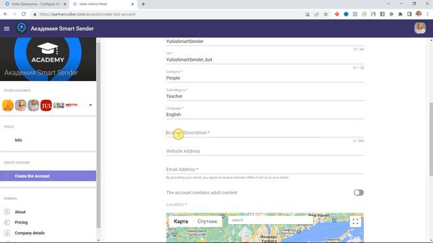
Task: Click the Pricing icon in sidebar
Action: (7, 222)
